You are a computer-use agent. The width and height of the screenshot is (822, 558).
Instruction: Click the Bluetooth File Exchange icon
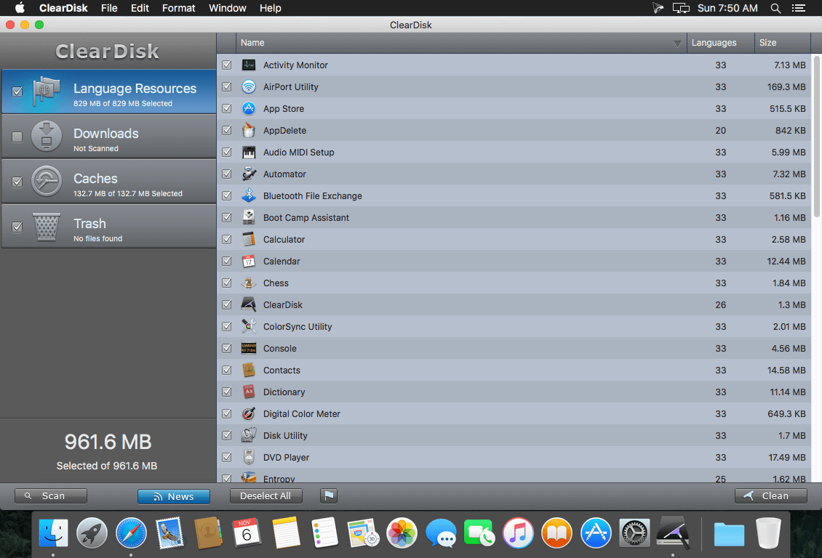249,195
